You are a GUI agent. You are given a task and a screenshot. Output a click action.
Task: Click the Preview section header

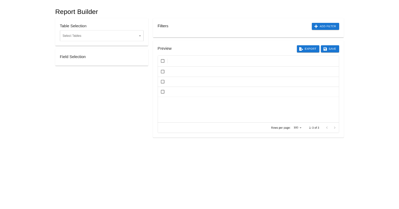click(x=165, y=48)
